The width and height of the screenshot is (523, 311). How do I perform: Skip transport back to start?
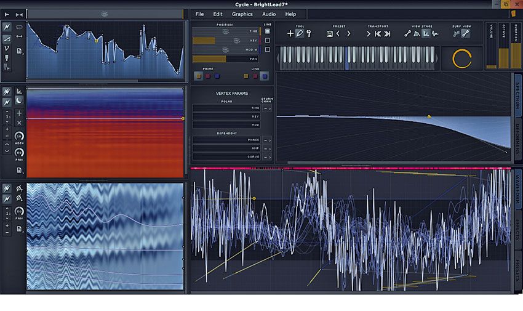[x=378, y=34]
